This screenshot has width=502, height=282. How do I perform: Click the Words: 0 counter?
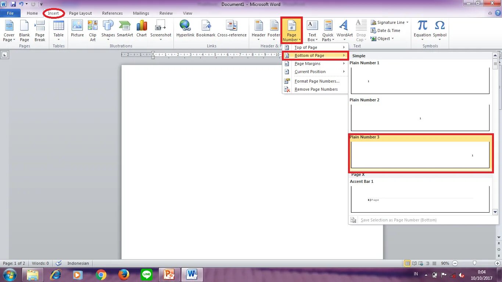[40, 263]
